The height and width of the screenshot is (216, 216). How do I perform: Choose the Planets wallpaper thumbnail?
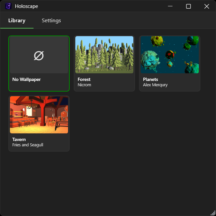click(x=170, y=55)
